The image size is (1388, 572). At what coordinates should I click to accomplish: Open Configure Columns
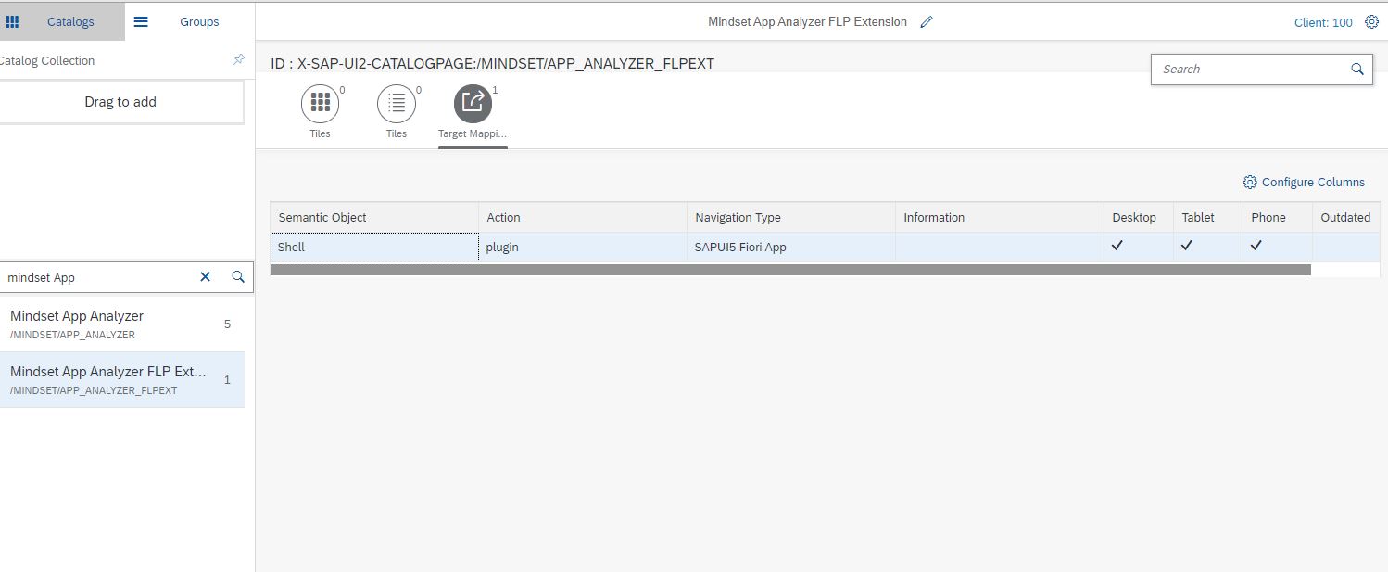tap(1311, 182)
